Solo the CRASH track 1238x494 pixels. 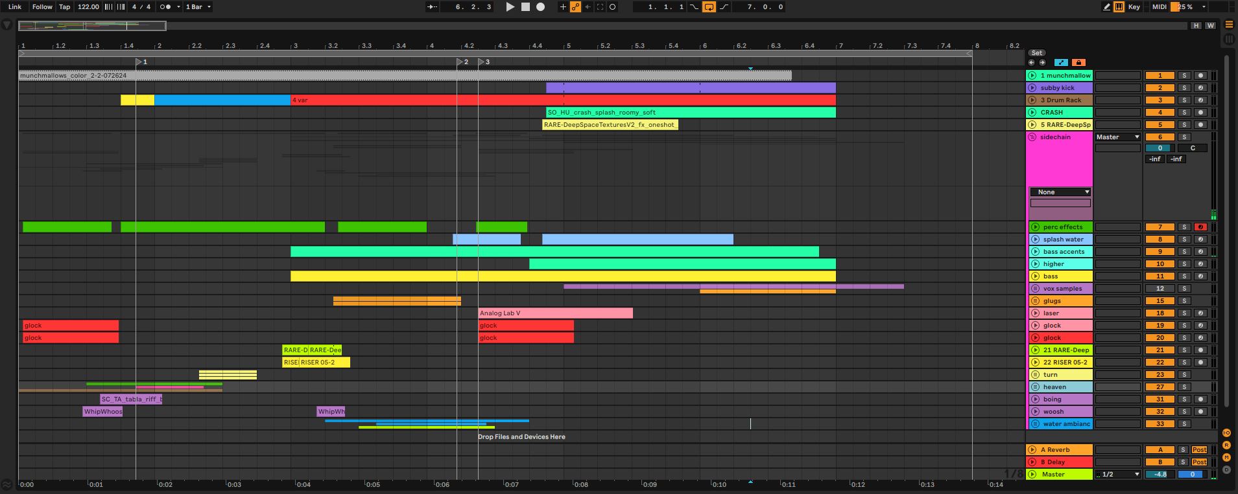pyautogui.click(x=1184, y=113)
